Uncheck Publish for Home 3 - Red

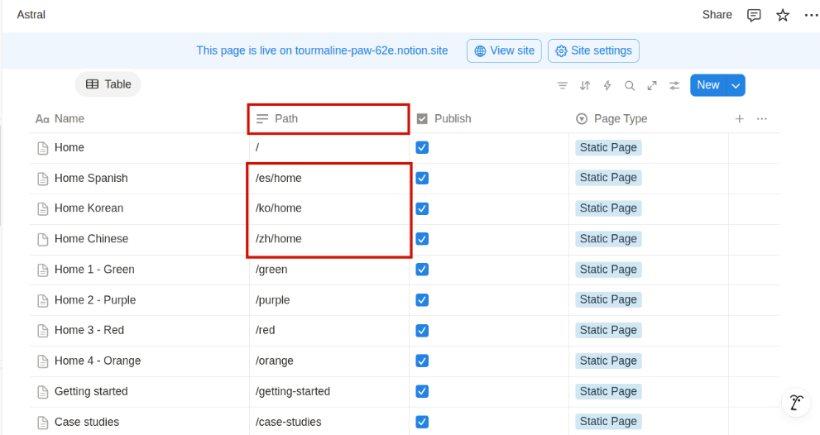pos(422,331)
